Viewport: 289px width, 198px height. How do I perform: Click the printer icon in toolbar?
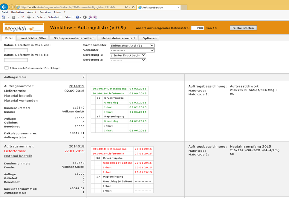(29, 17)
